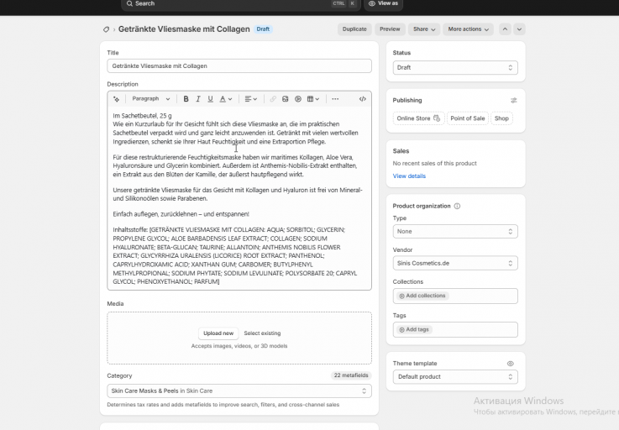Click the Title input field
Screen dimensions: 619x430
(239, 66)
